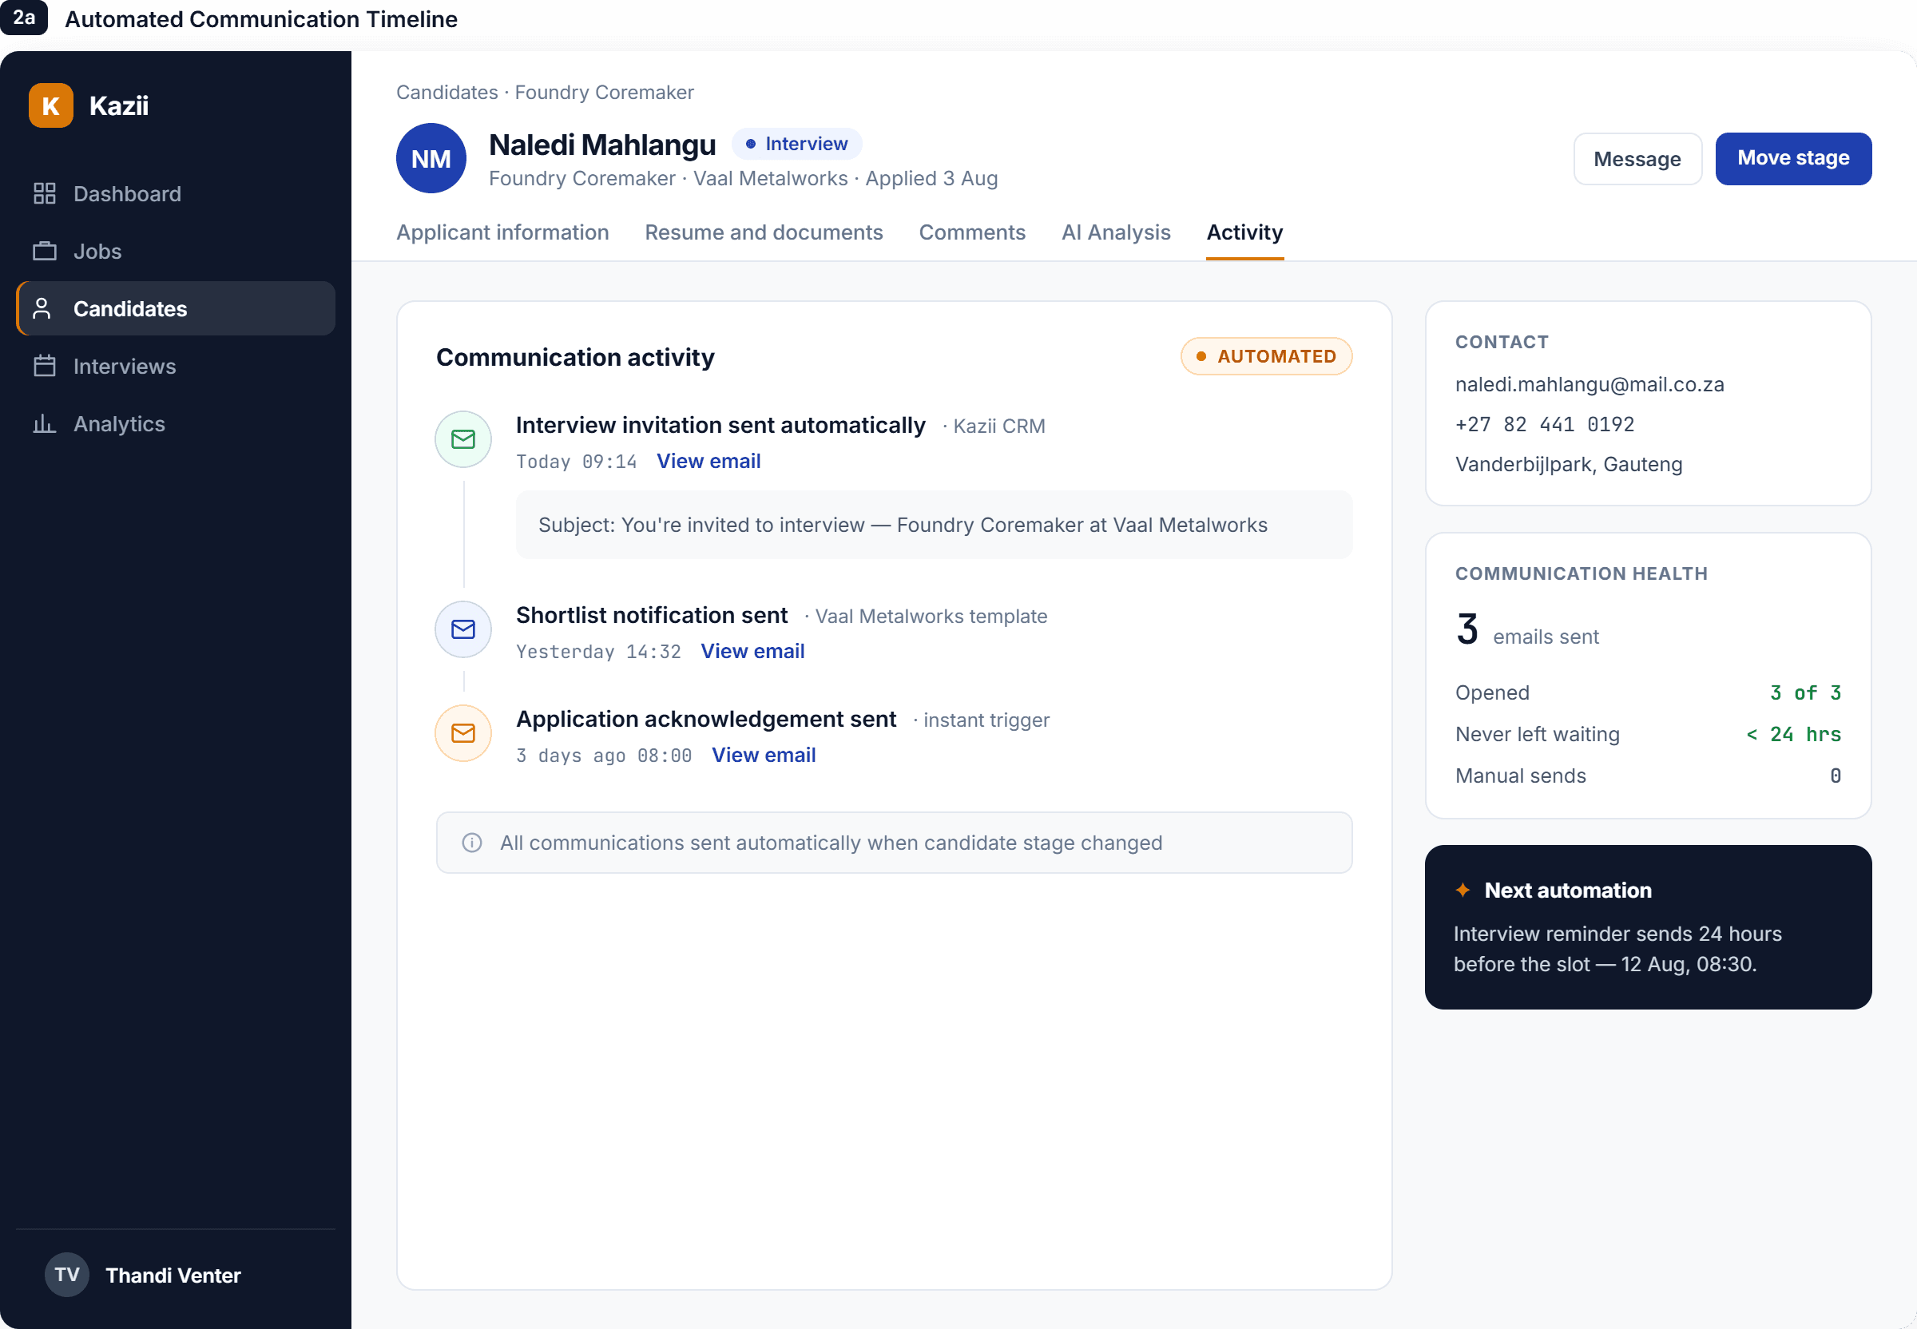View email for application acknowledgement
This screenshot has width=1917, height=1329.
pyautogui.click(x=764, y=755)
